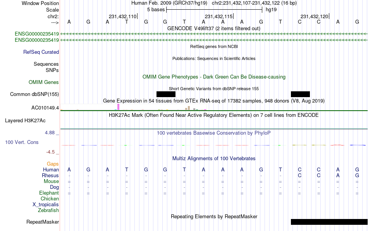Select first dbSNP variant block near GG

166,94
